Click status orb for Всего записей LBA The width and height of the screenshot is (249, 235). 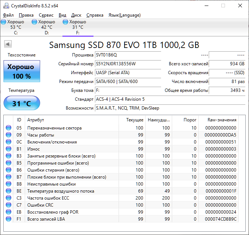(8, 219)
